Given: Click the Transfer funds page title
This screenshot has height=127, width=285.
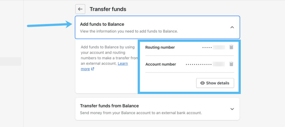Looking at the screenshot, I should click(x=108, y=9).
